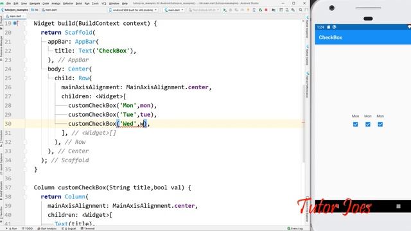This screenshot has height=231, width=411.
Task: Open the Tools menu
Action: pyautogui.click(x=96, y=3)
